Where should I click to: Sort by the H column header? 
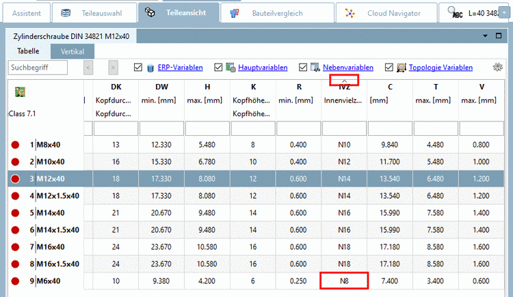pyautogui.click(x=207, y=87)
